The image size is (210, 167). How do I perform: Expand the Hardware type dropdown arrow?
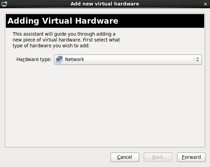click(x=197, y=59)
